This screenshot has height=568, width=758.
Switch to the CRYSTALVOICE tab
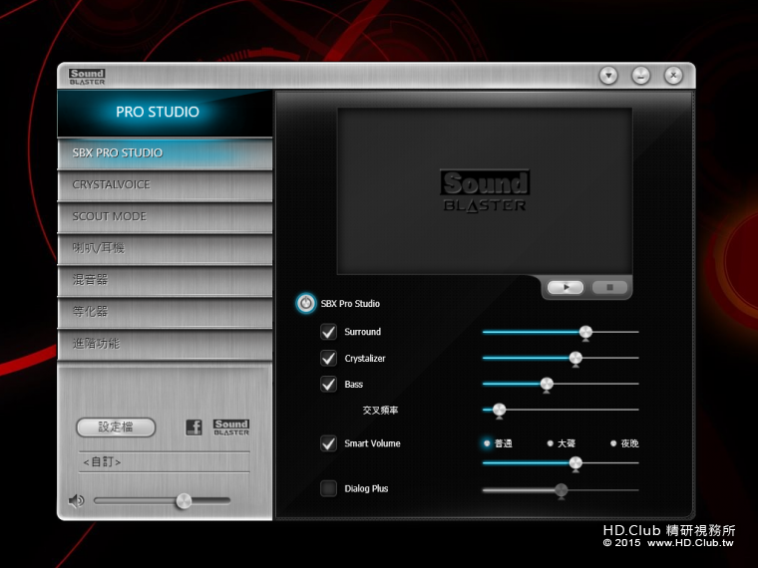(165, 185)
